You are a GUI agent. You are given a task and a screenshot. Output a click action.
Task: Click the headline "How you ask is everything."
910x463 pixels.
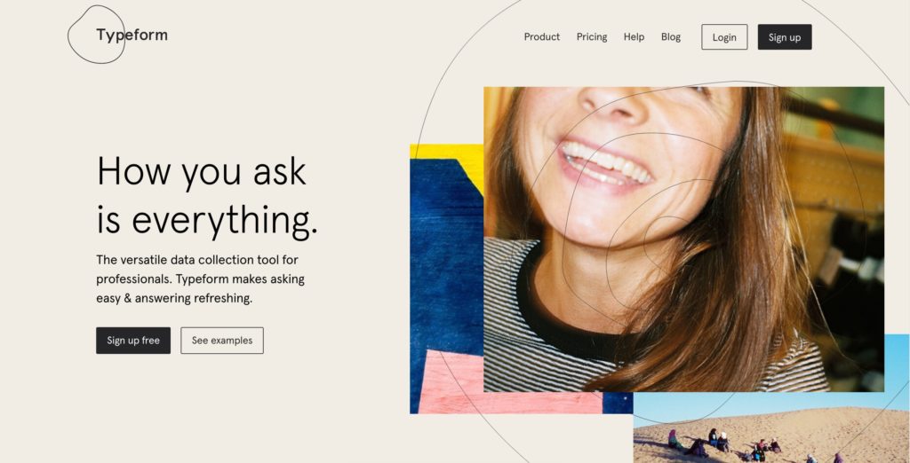pos(207,196)
